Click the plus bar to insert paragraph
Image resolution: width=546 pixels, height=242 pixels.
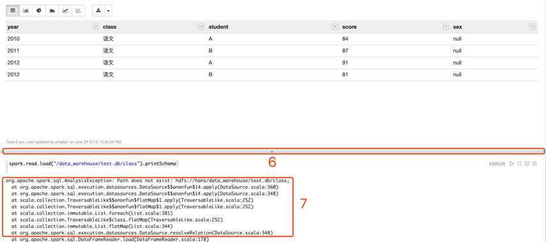pyautogui.click(x=272, y=152)
